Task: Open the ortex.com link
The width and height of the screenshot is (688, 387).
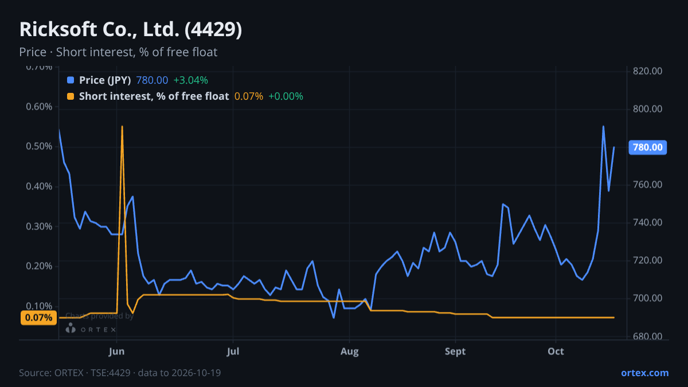Action: pyautogui.click(x=644, y=373)
